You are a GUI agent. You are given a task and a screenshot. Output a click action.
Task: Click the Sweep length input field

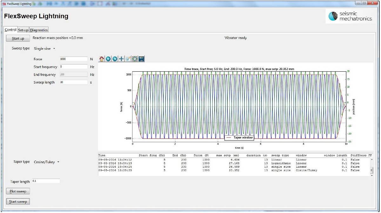[73, 82]
